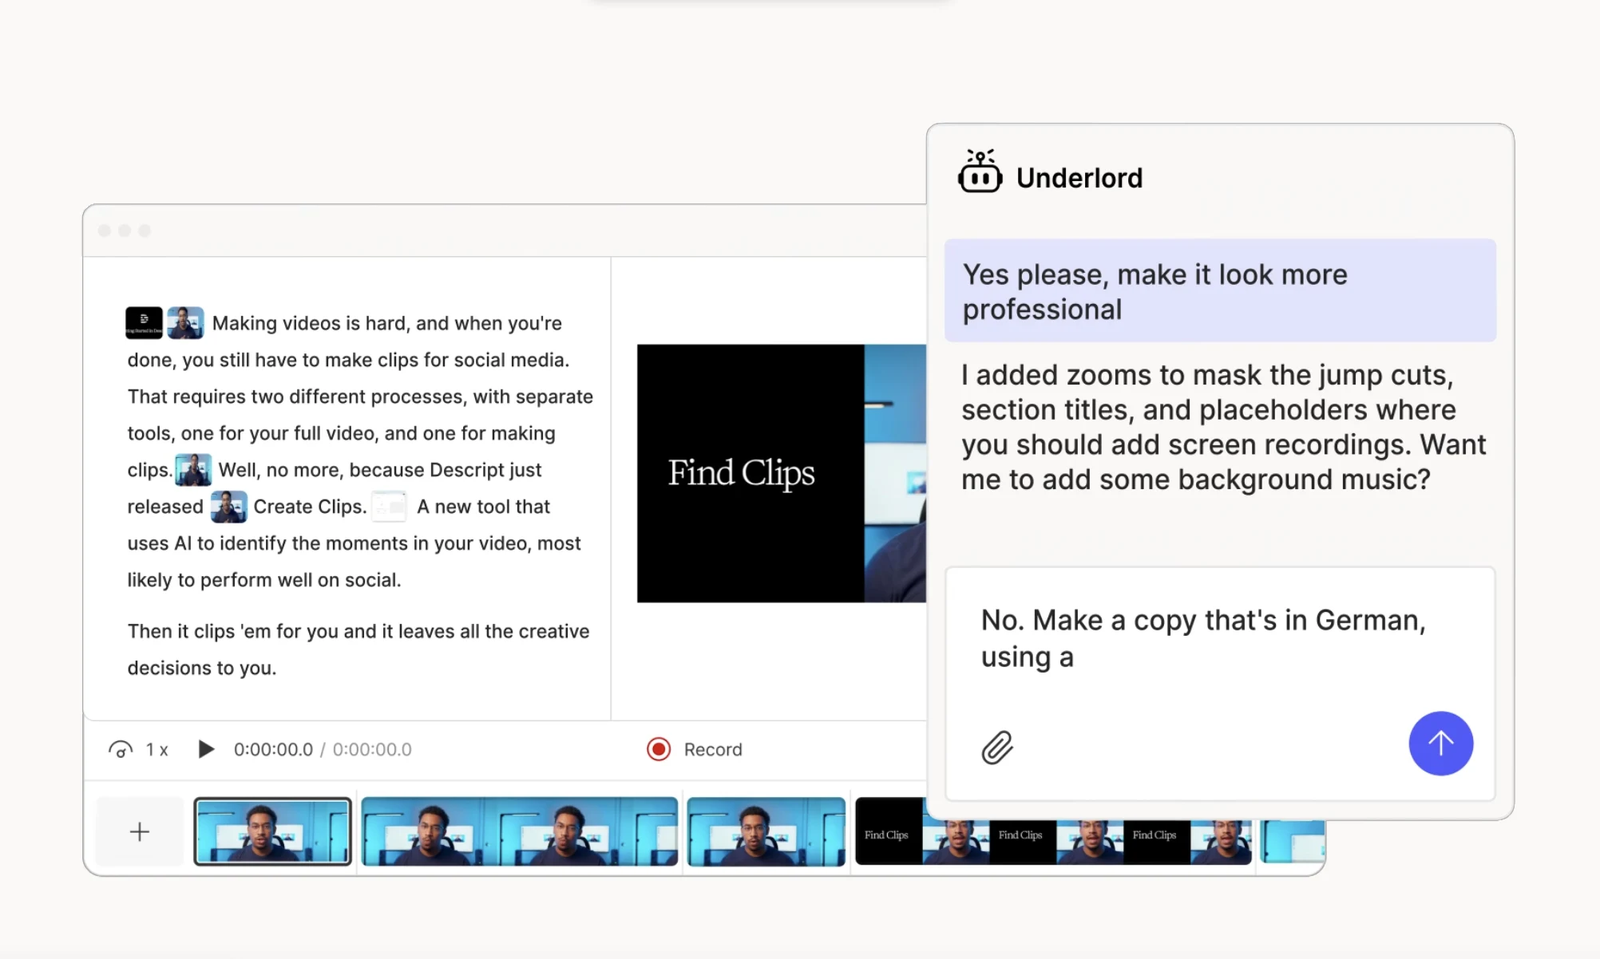Click the upward arrow to send message
Image resolution: width=1600 pixels, height=959 pixels.
1440,744
